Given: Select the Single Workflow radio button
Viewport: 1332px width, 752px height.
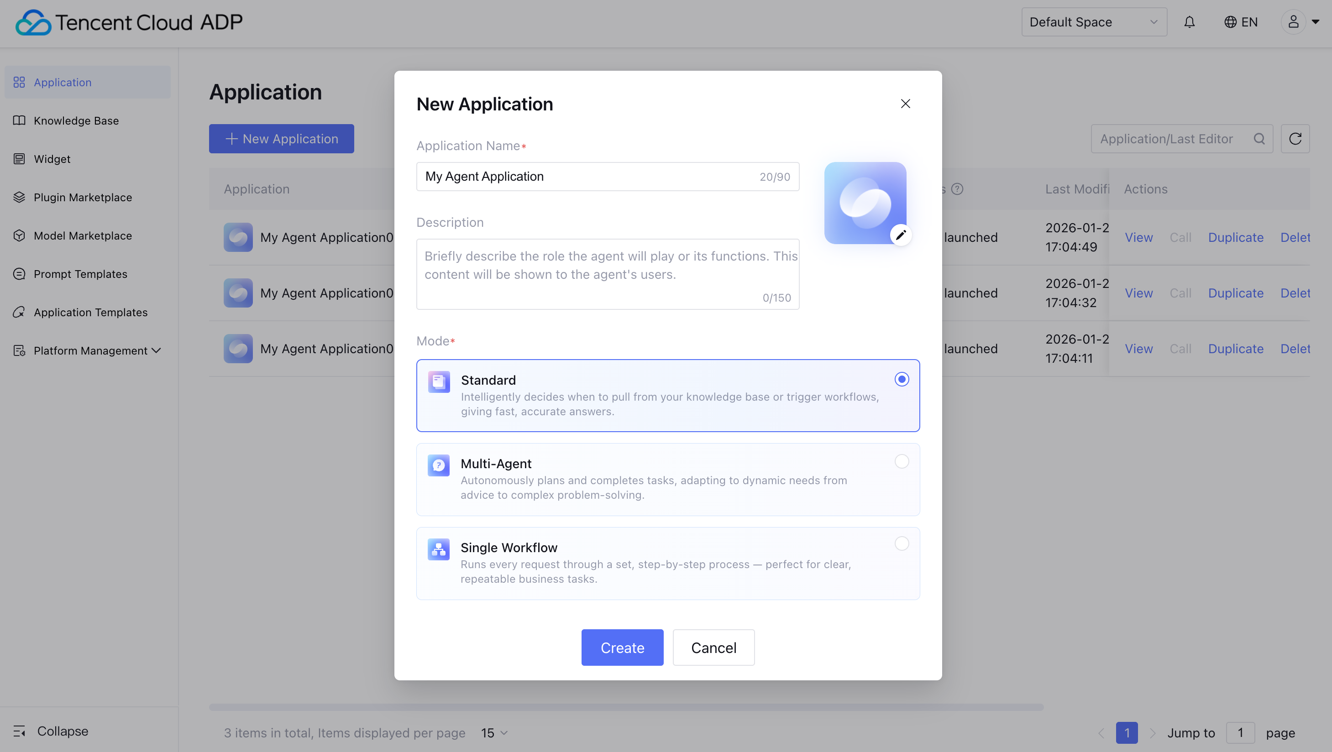Looking at the screenshot, I should coord(901,543).
